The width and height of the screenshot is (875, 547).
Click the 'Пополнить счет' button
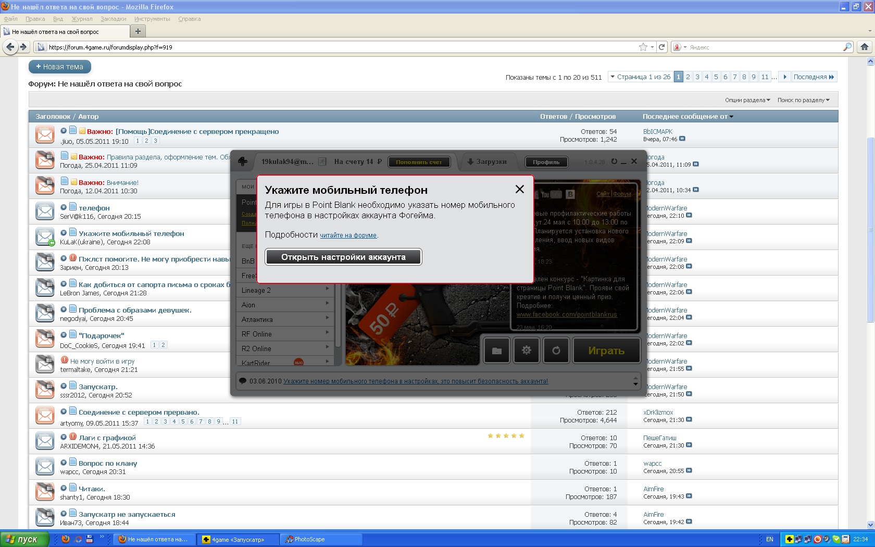(x=419, y=162)
